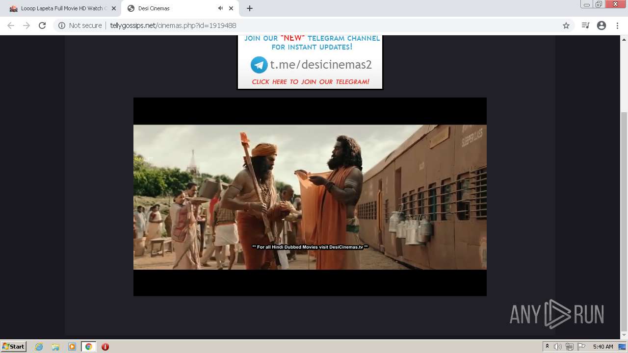Open network status tray icon
This screenshot has height=353, width=628.
point(570,347)
